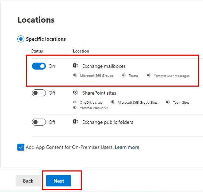
Task: Click the Microsoft 365 Groups icon
Action: [x=75, y=75]
